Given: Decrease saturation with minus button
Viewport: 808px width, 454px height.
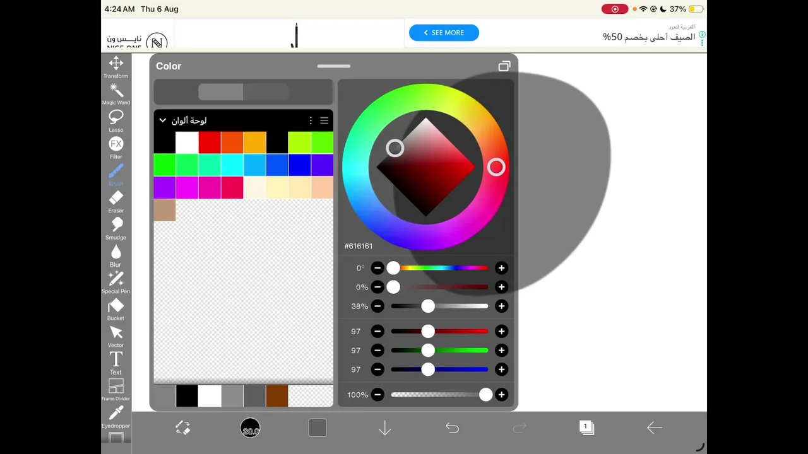Looking at the screenshot, I should pyautogui.click(x=377, y=287).
